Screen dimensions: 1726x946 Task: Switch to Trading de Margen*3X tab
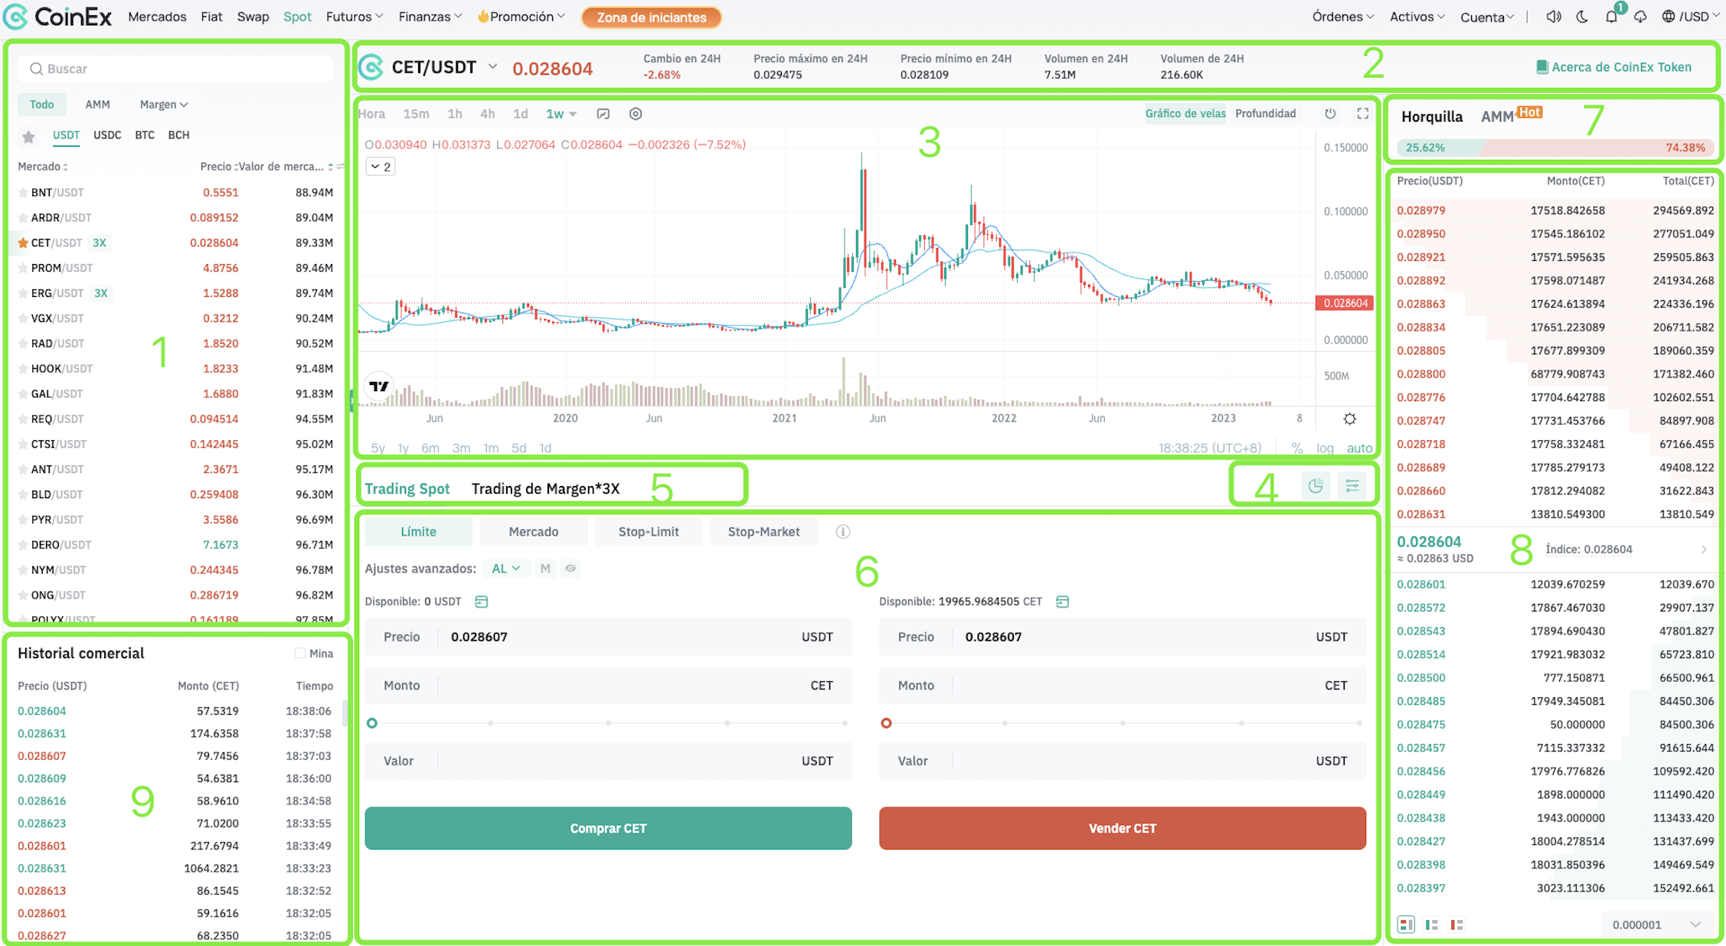pos(545,489)
